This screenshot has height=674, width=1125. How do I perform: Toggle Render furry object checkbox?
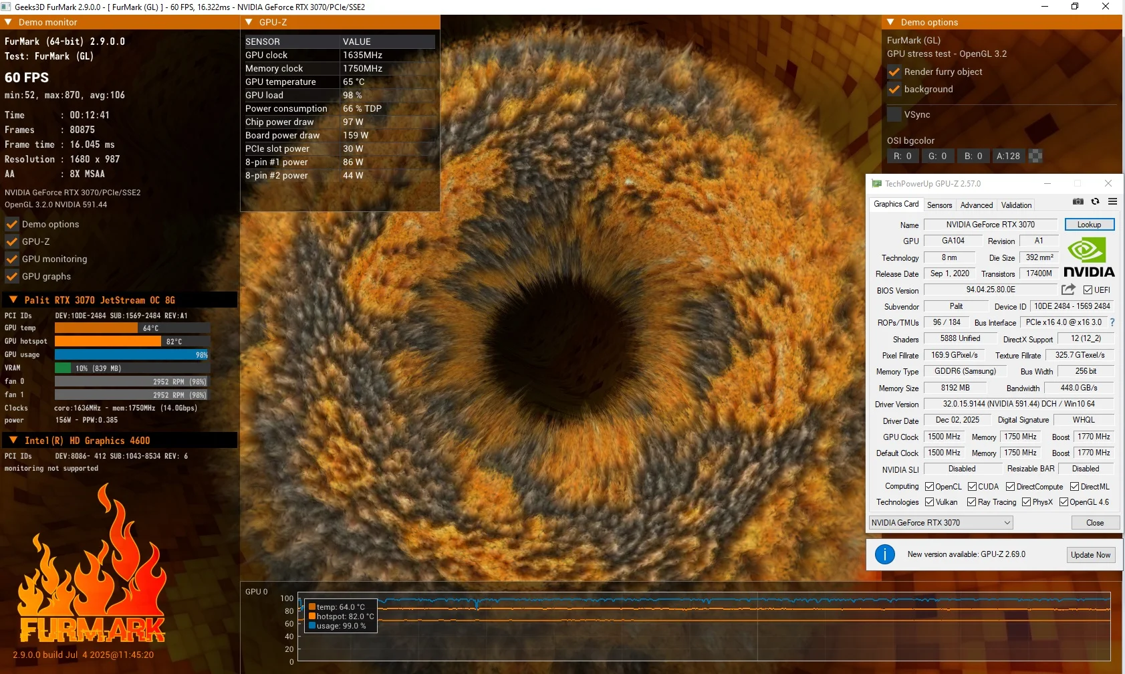click(x=894, y=72)
